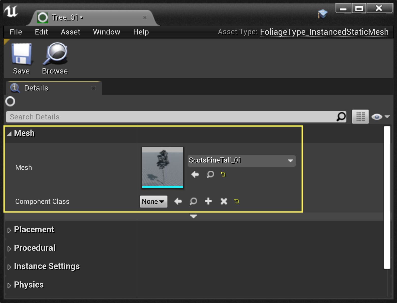Click plus icon to create new Component Class
397x303 pixels.
(208, 201)
